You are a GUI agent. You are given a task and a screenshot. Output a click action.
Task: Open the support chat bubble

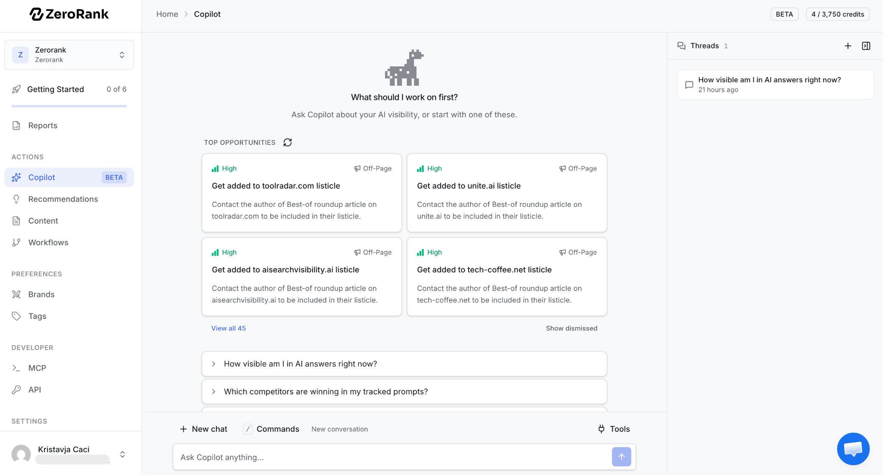click(853, 449)
